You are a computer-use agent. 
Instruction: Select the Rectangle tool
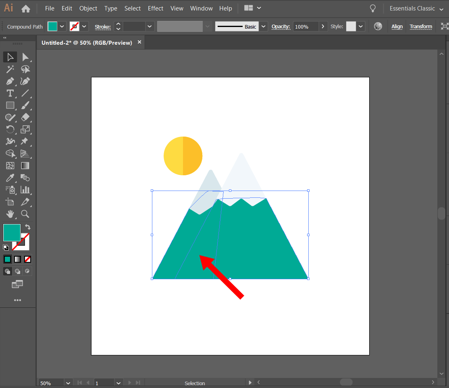10,105
